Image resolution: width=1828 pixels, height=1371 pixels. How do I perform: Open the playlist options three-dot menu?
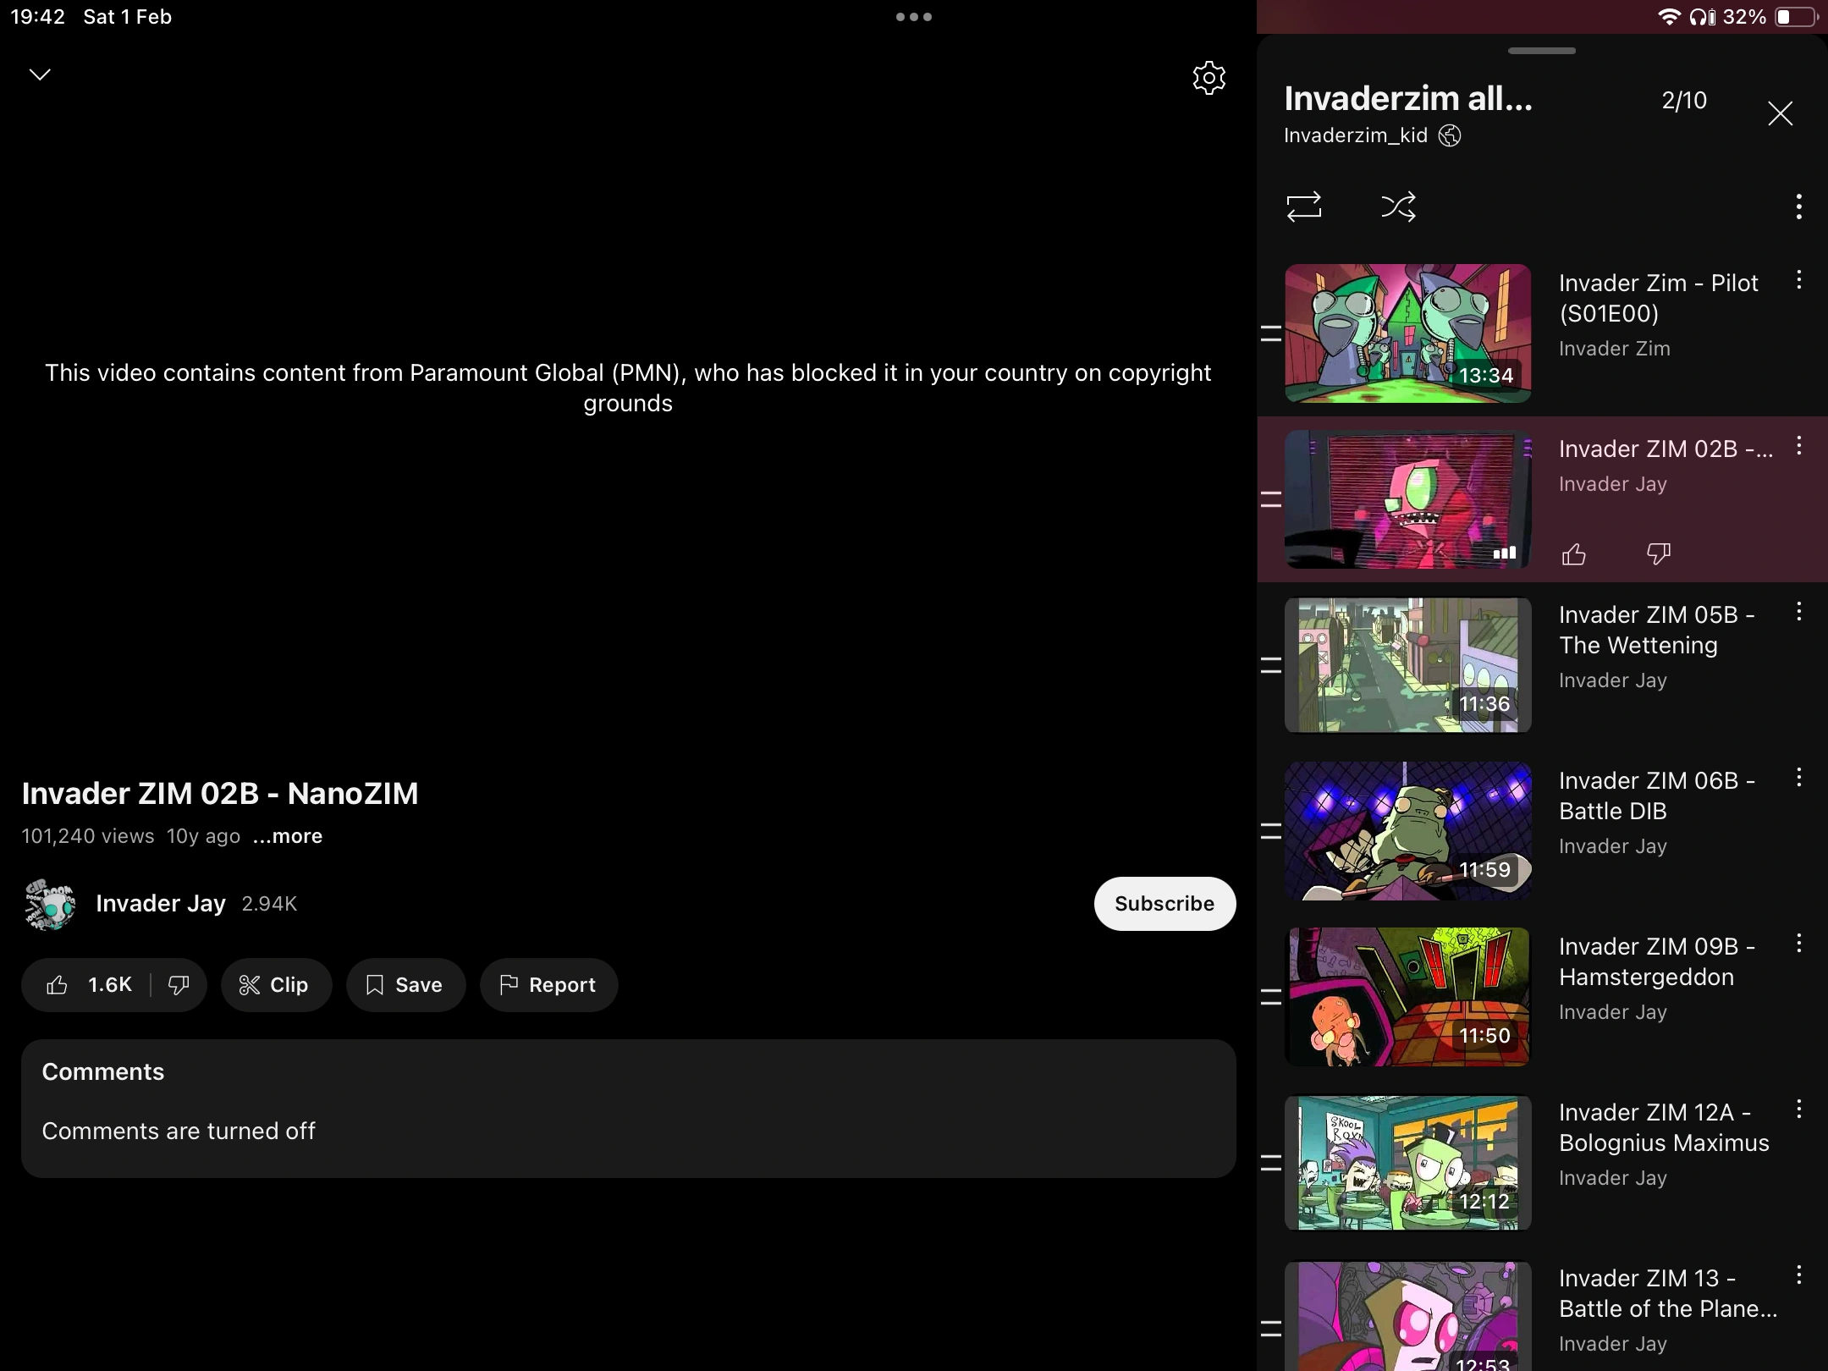[1798, 206]
